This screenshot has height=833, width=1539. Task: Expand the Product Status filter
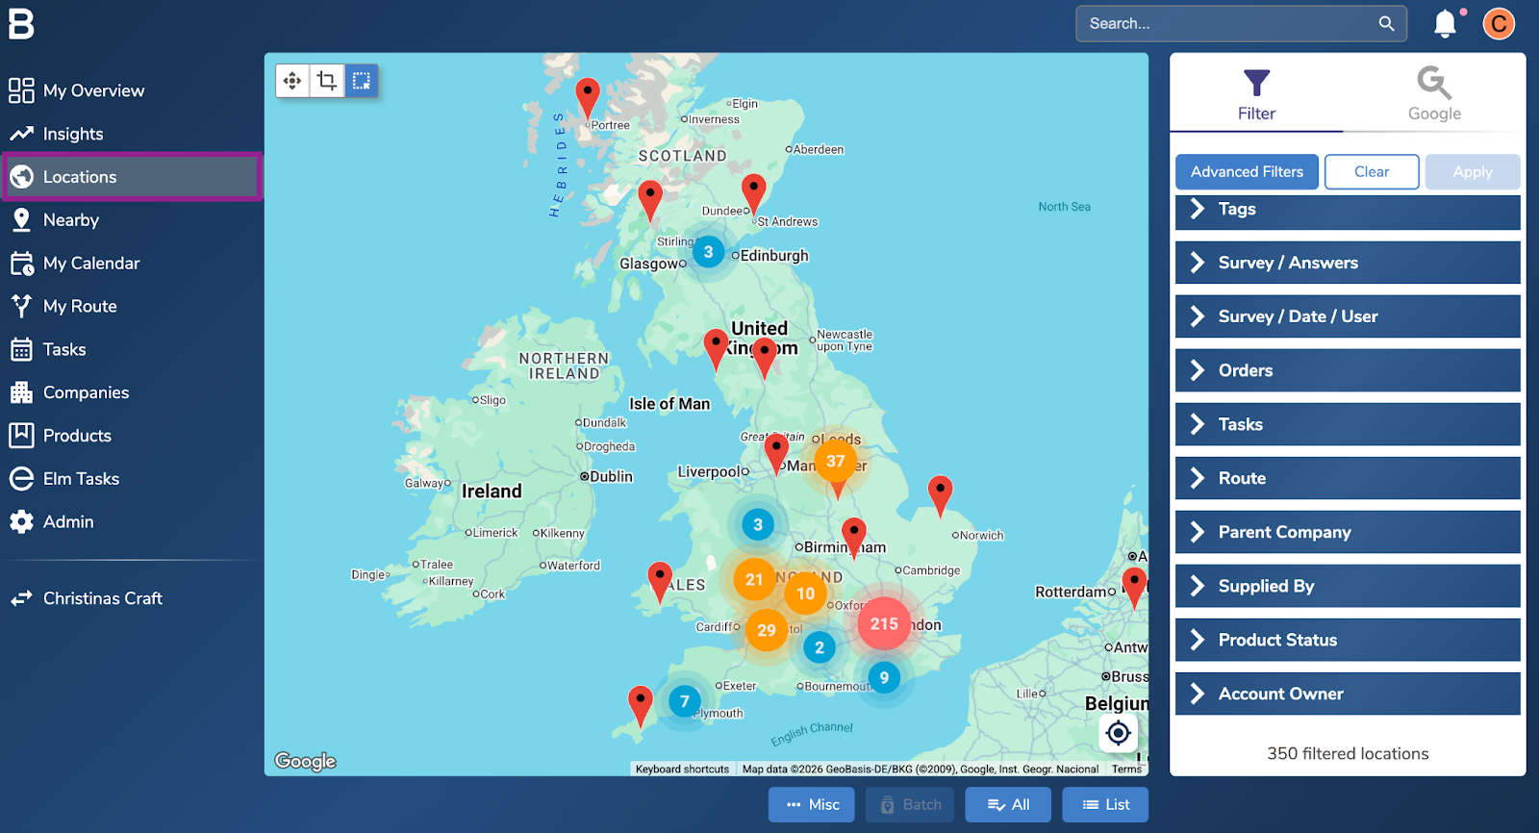[1347, 640]
